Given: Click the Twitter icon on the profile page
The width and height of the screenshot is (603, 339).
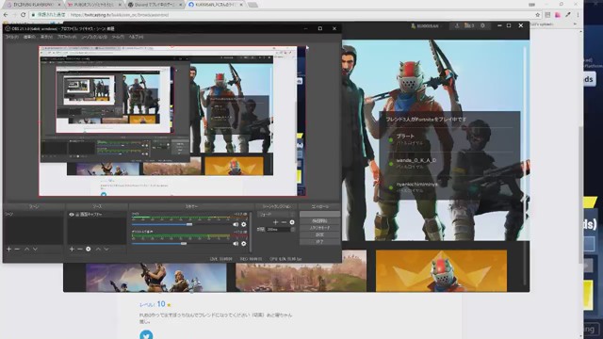Looking at the screenshot, I should 146,335.
